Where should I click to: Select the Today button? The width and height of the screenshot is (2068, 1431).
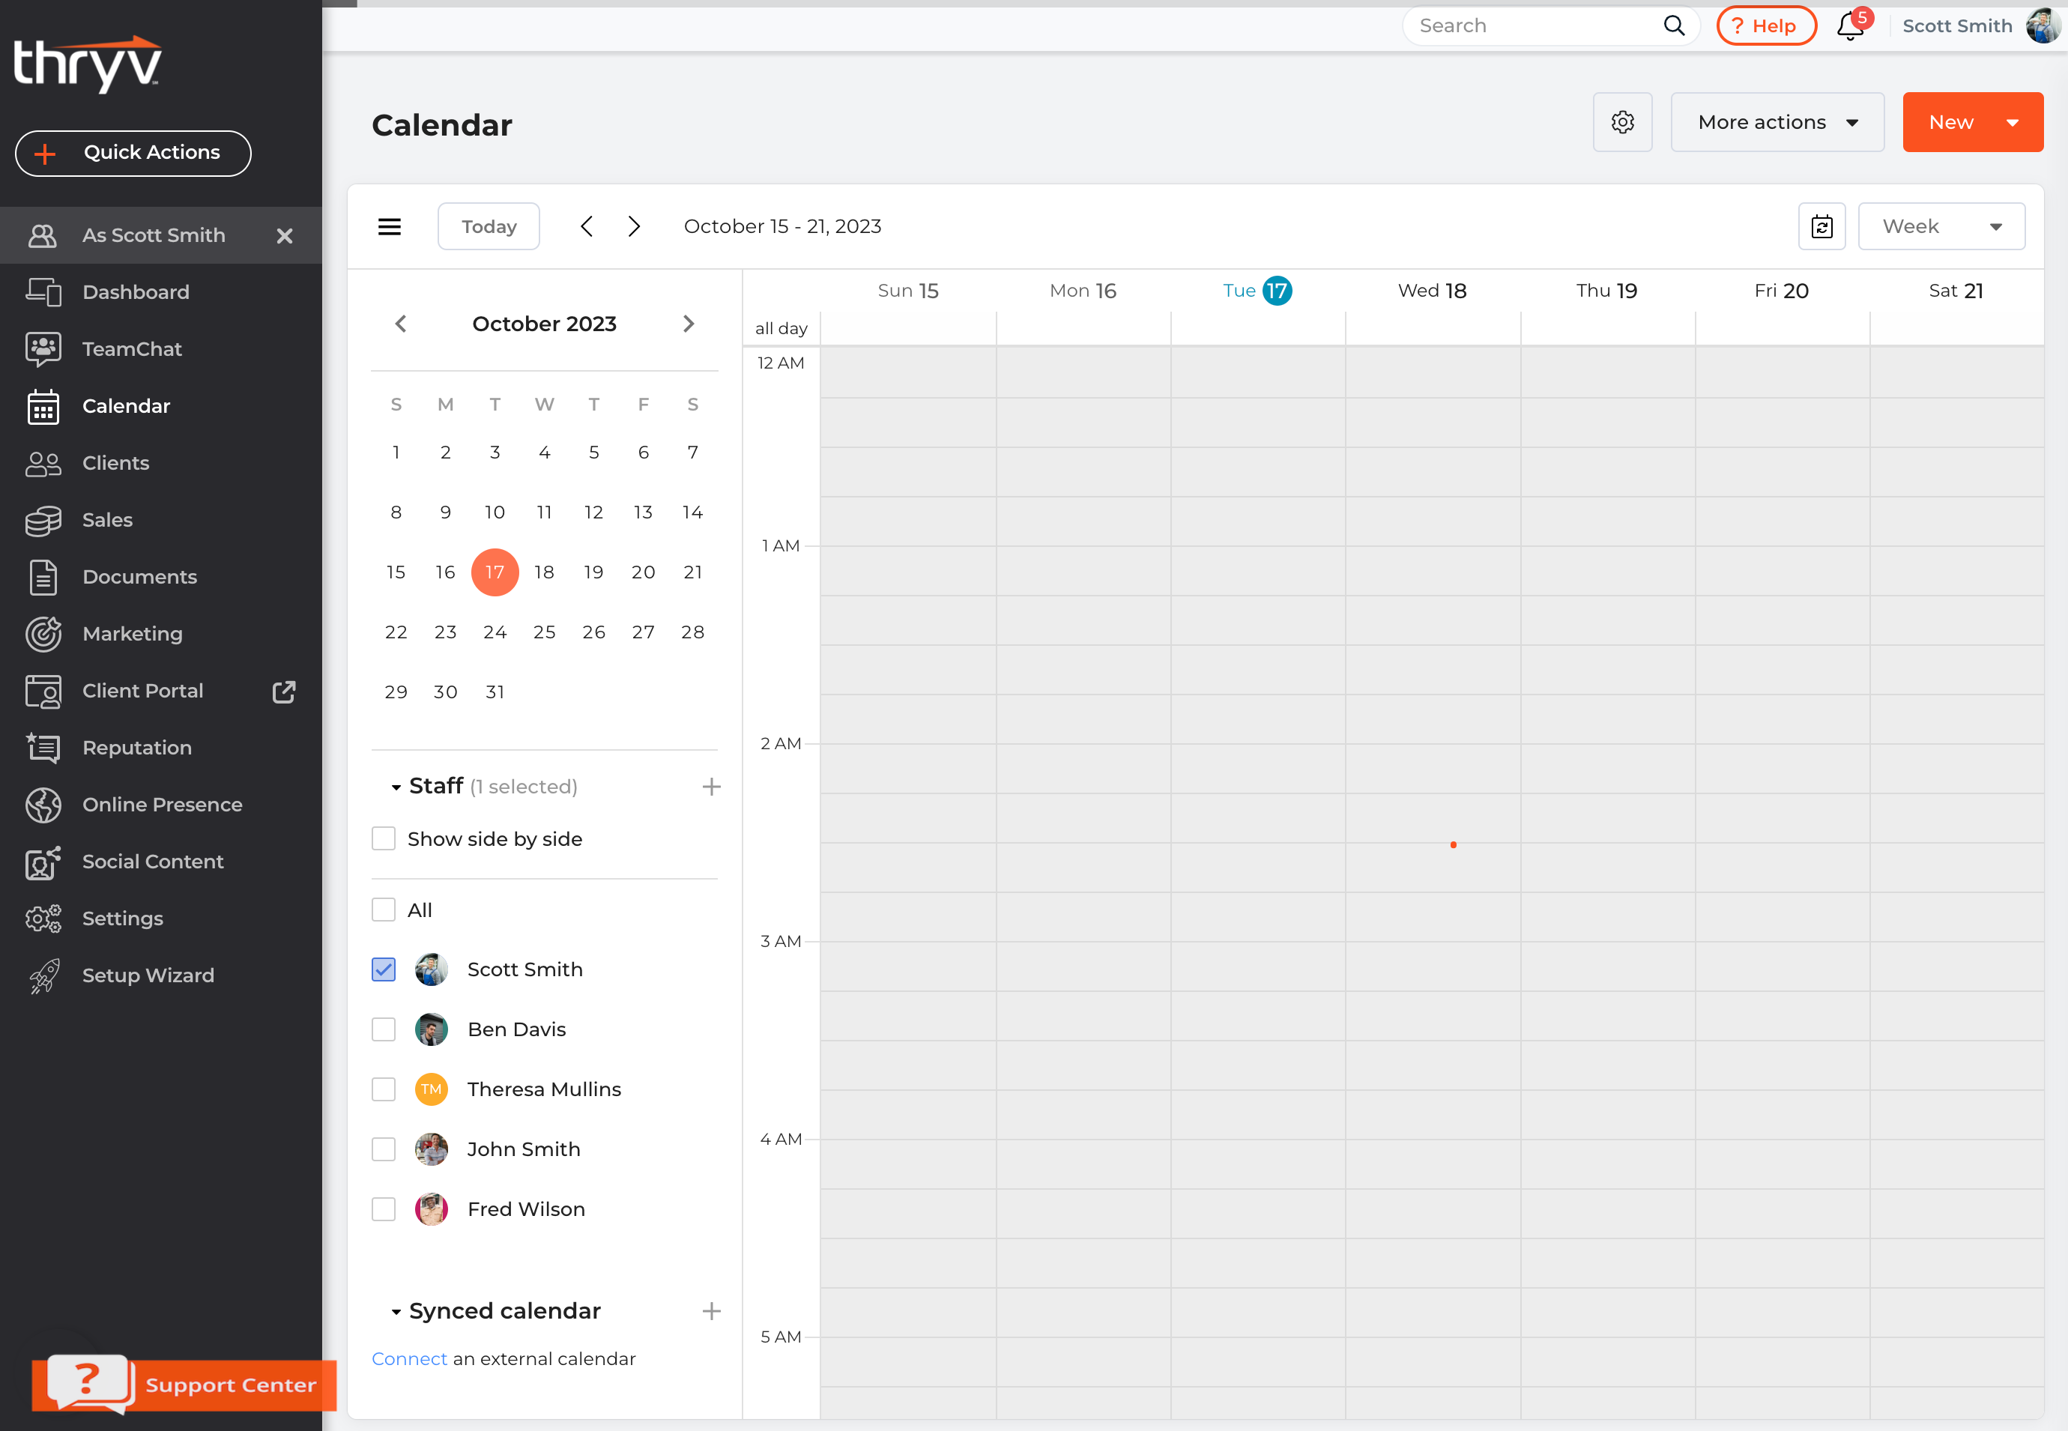[x=489, y=225]
